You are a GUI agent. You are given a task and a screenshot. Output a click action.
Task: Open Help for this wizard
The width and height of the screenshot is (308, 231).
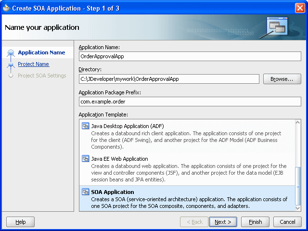20,222
